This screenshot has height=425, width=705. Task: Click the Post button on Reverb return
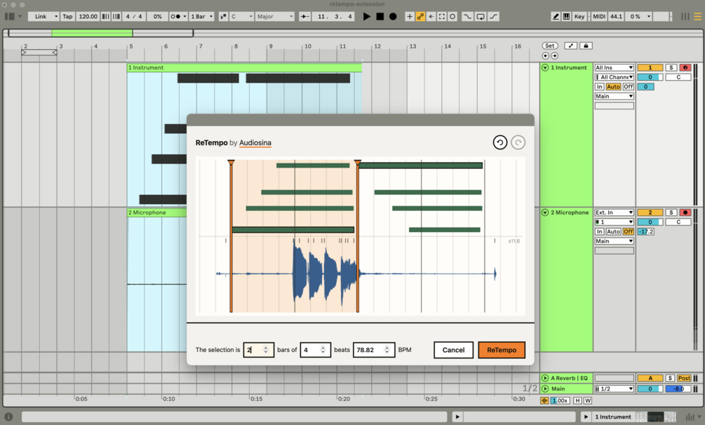point(684,378)
